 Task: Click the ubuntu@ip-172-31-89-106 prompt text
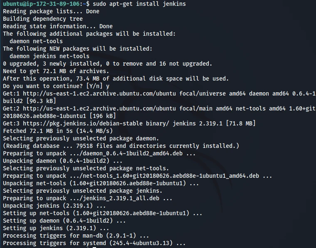39,4
